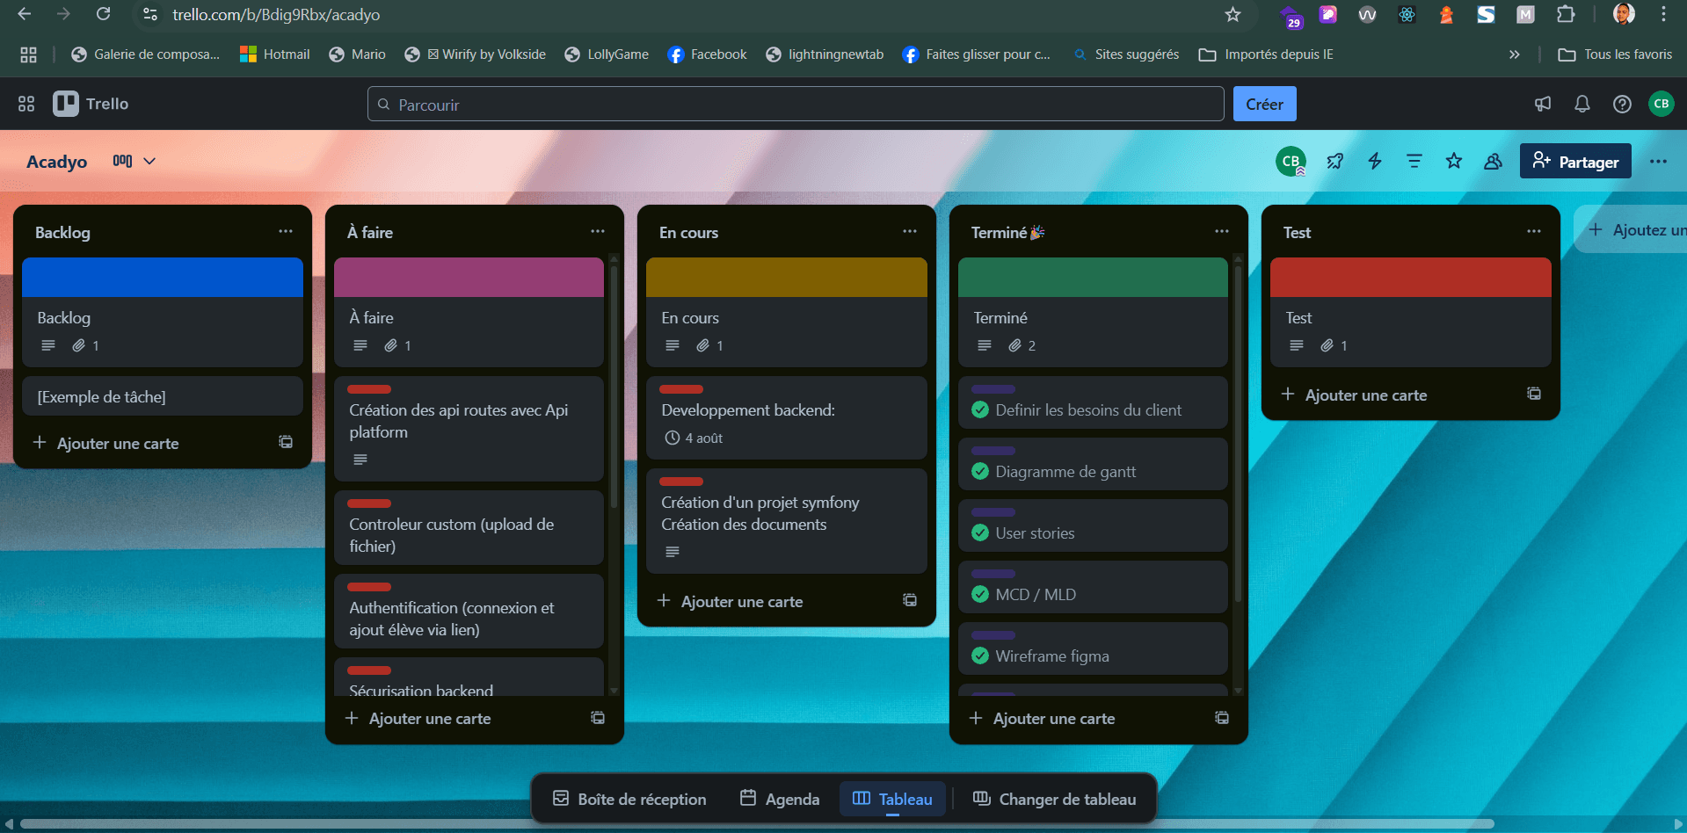The image size is (1687, 833).
Task: Open the Trello app switcher grid icon
Action: [26, 104]
